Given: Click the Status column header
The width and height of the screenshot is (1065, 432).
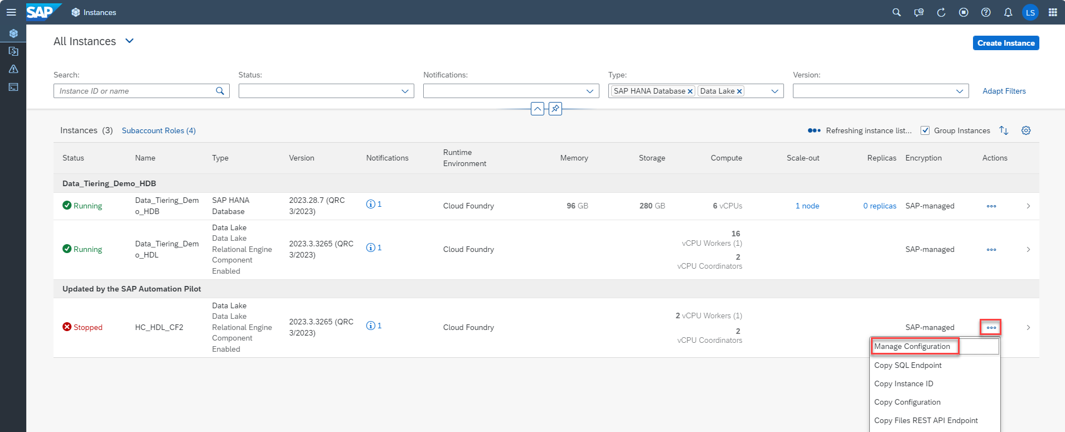Looking at the screenshot, I should click(73, 158).
